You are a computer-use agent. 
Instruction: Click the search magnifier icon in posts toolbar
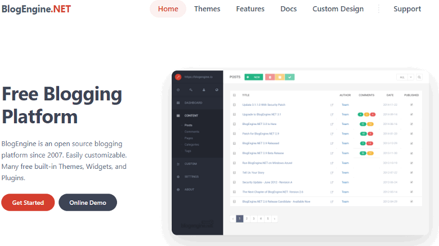(x=419, y=77)
